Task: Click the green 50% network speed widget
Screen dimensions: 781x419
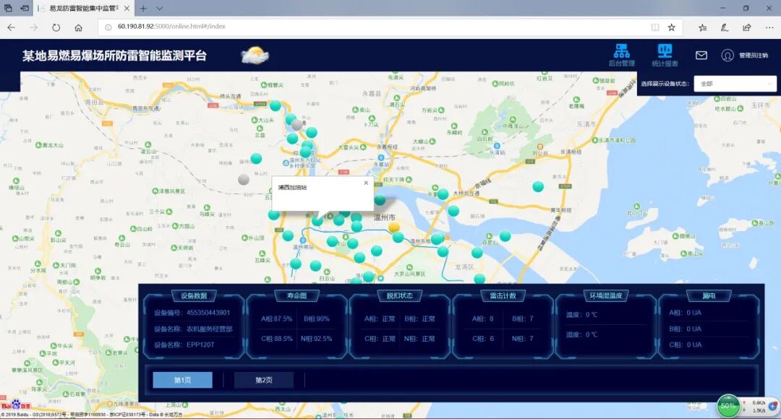Action: pyautogui.click(x=727, y=406)
